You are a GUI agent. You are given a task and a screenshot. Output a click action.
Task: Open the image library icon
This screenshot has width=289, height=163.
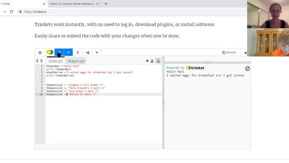[158, 61]
